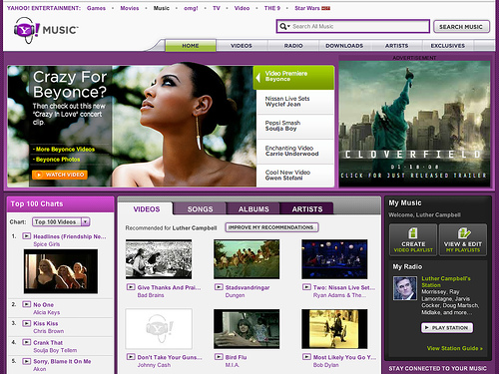
Task: Click video icon beside Don't Take Your Guns
Action: coord(131,357)
